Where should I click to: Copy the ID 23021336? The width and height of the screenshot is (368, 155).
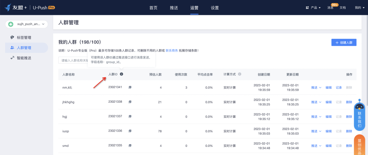(x=130, y=131)
